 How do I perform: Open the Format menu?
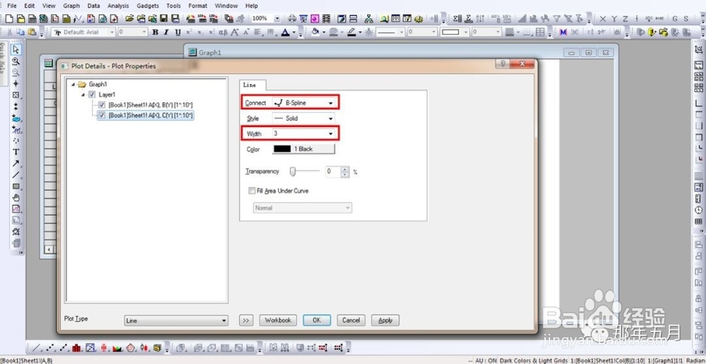[198, 6]
